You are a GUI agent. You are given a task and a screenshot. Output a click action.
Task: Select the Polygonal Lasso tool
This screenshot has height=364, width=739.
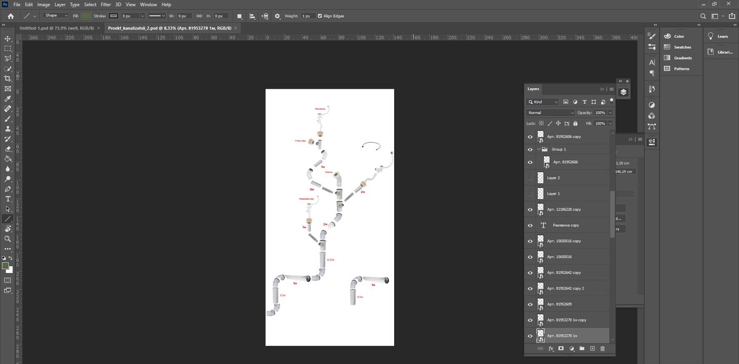pos(7,59)
